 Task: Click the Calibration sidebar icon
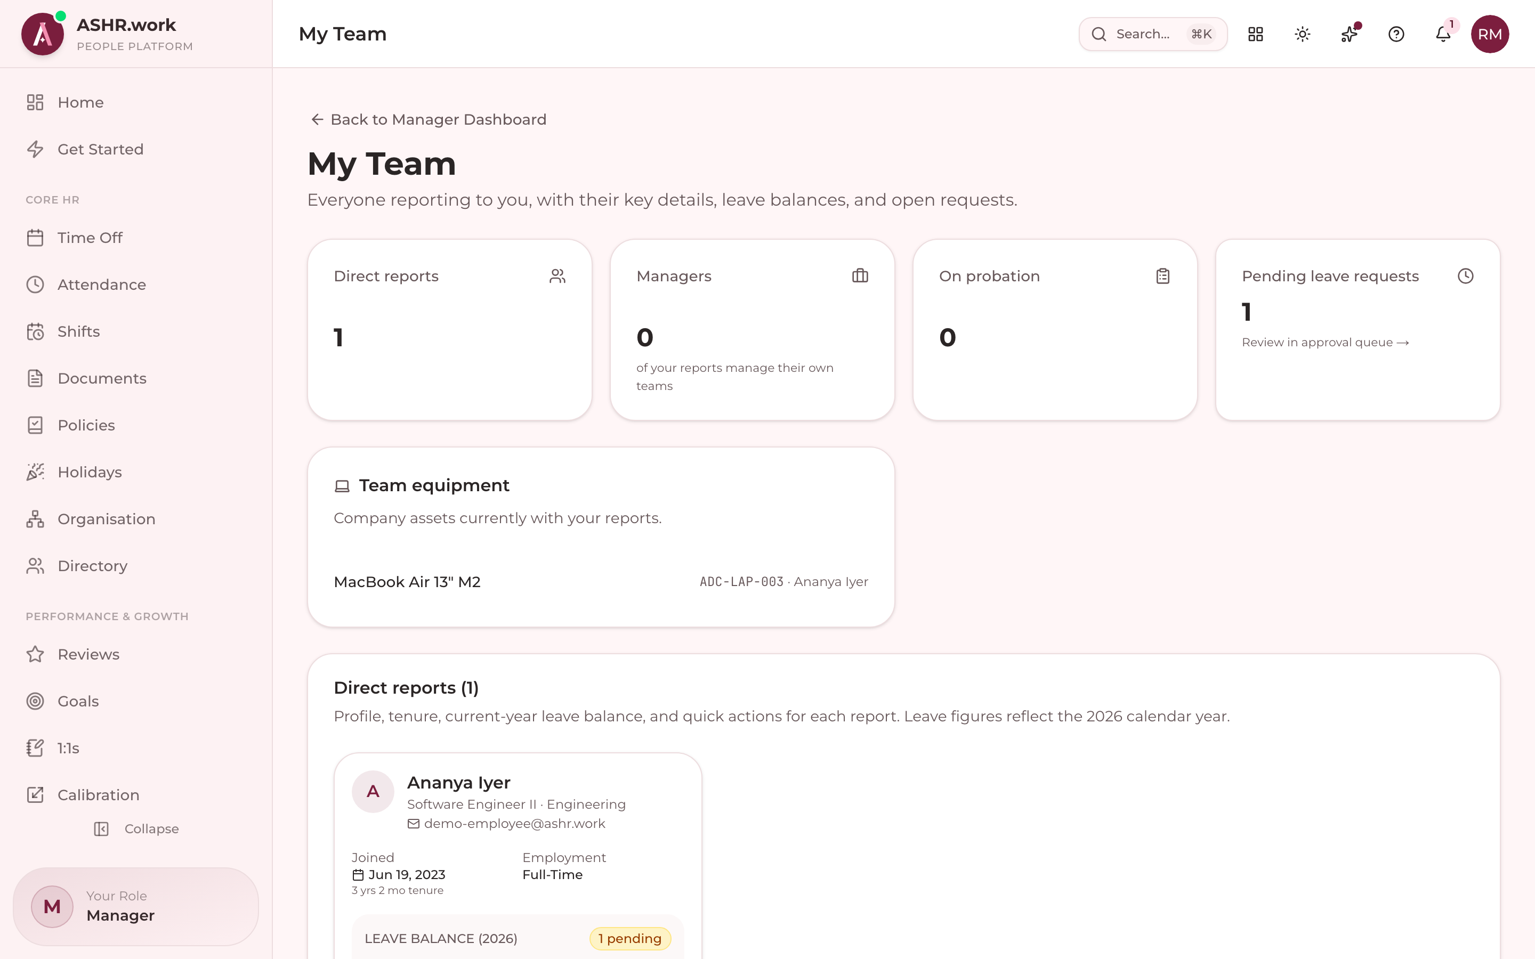[x=36, y=795]
